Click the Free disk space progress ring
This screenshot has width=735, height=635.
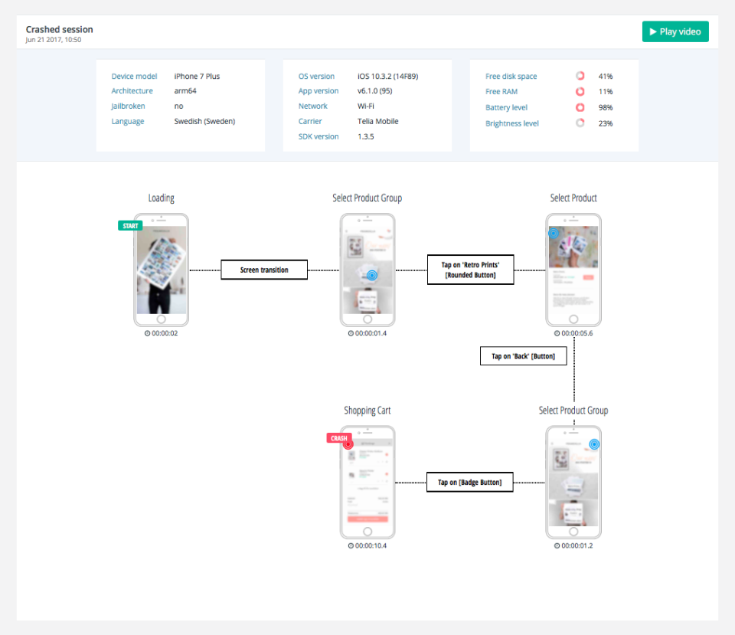pos(580,76)
